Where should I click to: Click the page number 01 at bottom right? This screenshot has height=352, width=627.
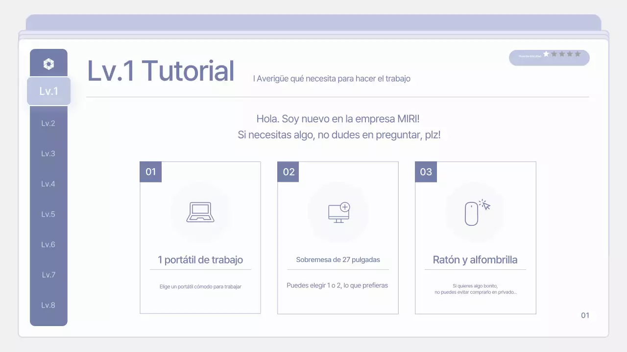pyautogui.click(x=585, y=315)
